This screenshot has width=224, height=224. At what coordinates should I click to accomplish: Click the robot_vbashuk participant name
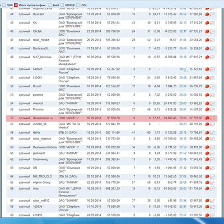(x=42, y=139)
